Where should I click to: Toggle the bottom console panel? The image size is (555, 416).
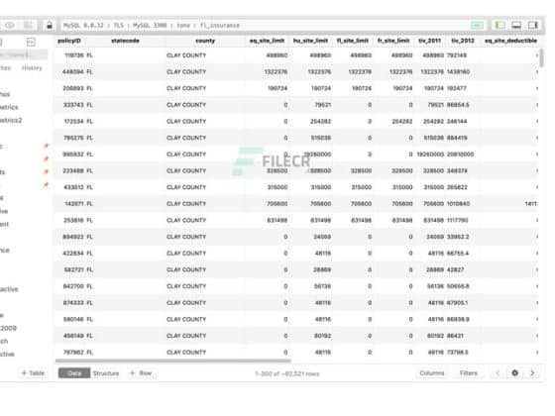pos(516,25)
